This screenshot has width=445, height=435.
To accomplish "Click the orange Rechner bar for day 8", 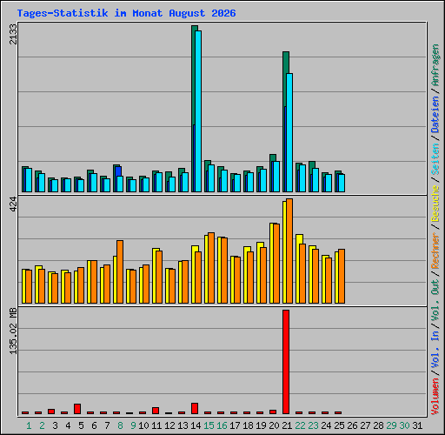I will point(120,271).
